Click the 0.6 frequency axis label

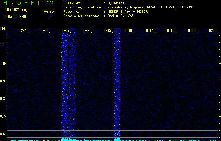click(x=2, y=134)
